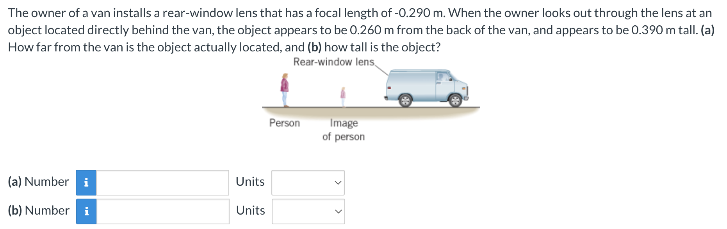Select the (b) Number row label

coord(38,210)
